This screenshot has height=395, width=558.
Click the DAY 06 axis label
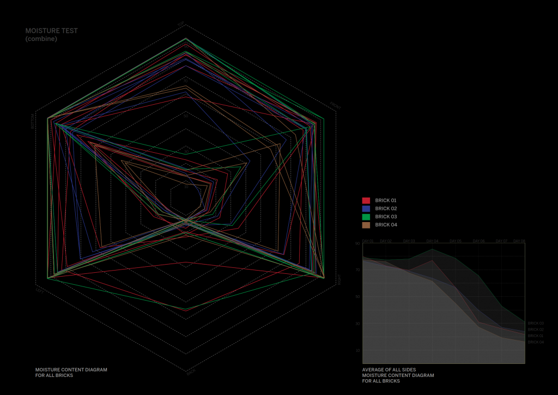pos(478,241)
